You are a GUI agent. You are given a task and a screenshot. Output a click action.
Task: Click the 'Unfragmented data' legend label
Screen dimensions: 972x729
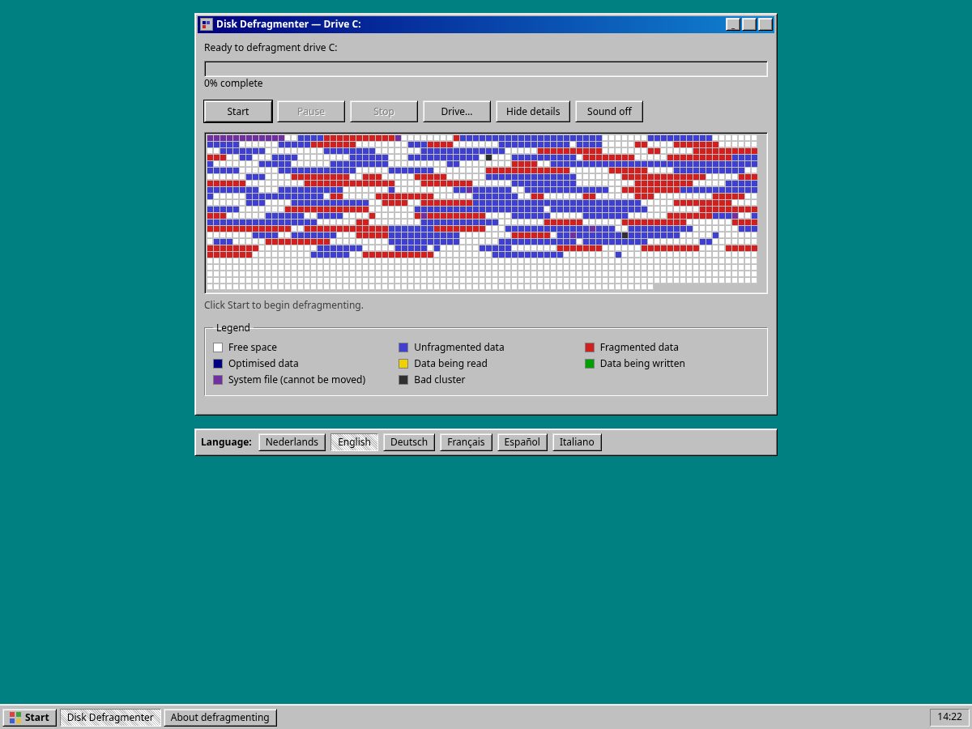pyautogui.click(x=458, y=347)
